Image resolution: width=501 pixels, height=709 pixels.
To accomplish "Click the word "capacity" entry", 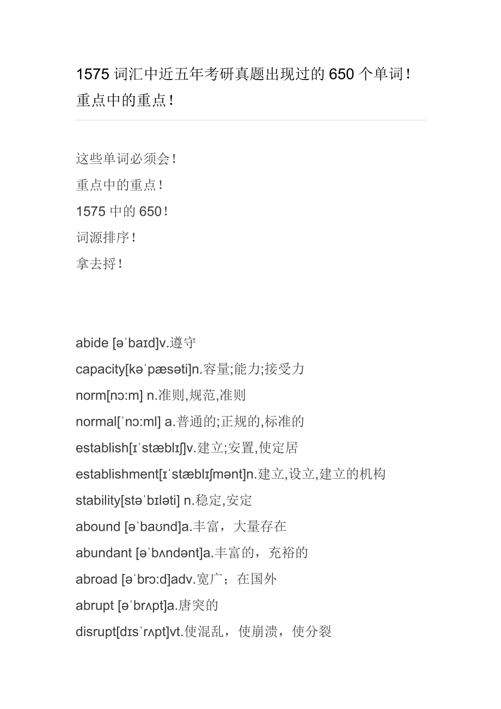I will 100,369.
